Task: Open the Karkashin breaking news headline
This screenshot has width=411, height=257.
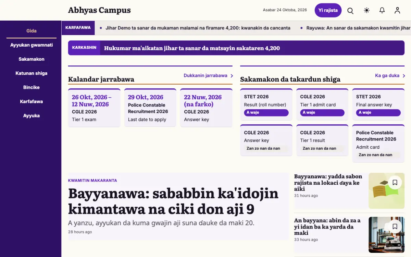Action: 192,48
